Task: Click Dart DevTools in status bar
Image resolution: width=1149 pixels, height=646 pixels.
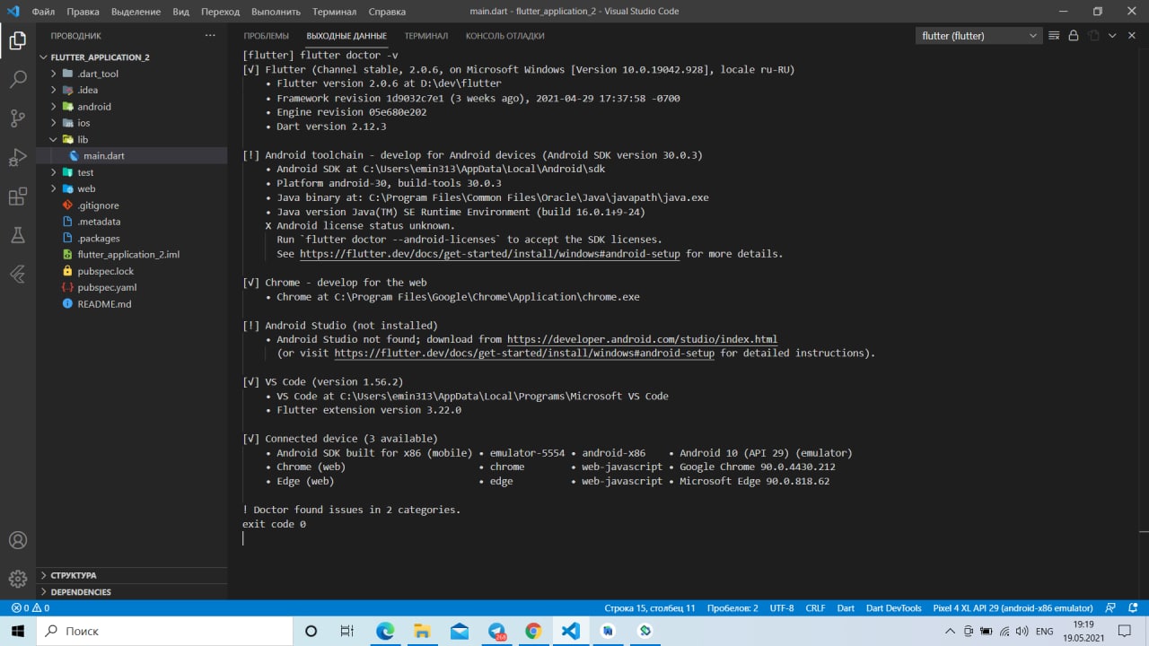Action: (x=893, y=607)
